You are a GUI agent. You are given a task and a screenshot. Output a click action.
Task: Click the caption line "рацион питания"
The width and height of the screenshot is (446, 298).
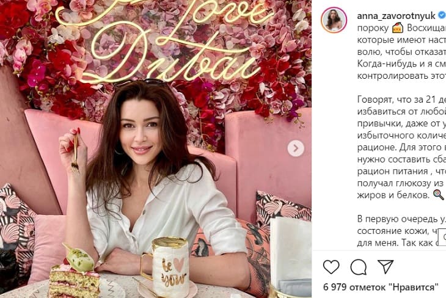[401, 171]
